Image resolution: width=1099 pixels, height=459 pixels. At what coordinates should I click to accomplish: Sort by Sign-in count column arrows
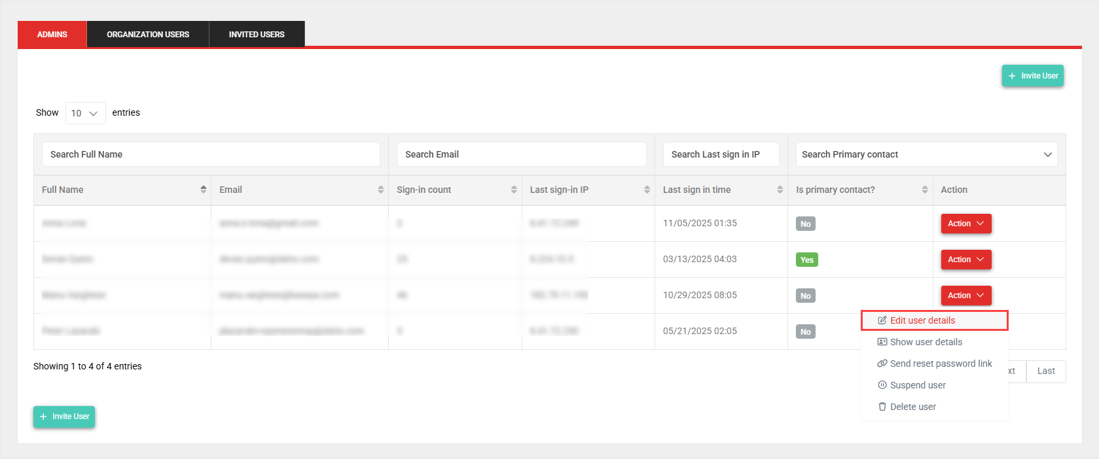coord(514,190)
